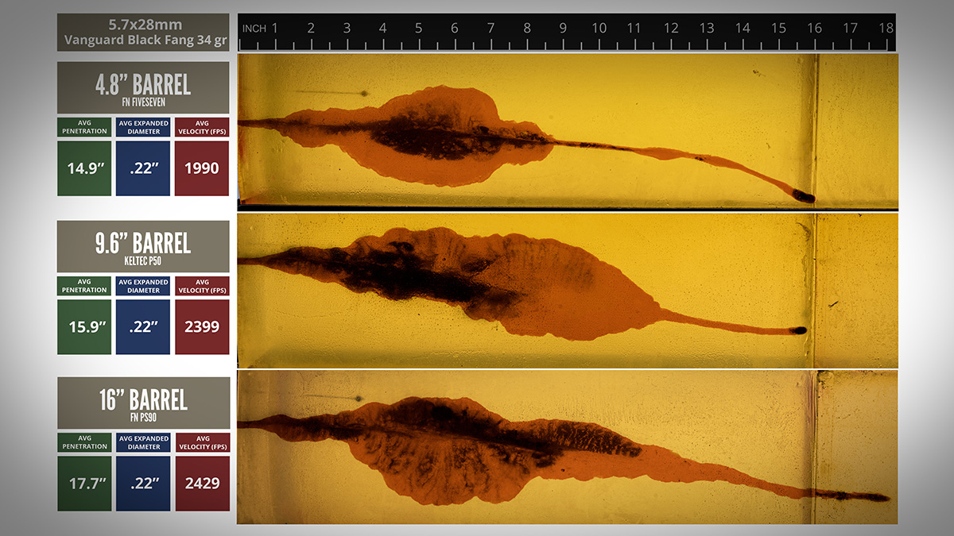954x536 pixels.
Task: Click the 17.7" average penetration green box
Action: pyautogui.click(x=84, y=483)
